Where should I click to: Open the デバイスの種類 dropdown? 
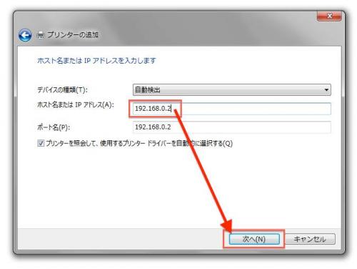click(232, 89)
